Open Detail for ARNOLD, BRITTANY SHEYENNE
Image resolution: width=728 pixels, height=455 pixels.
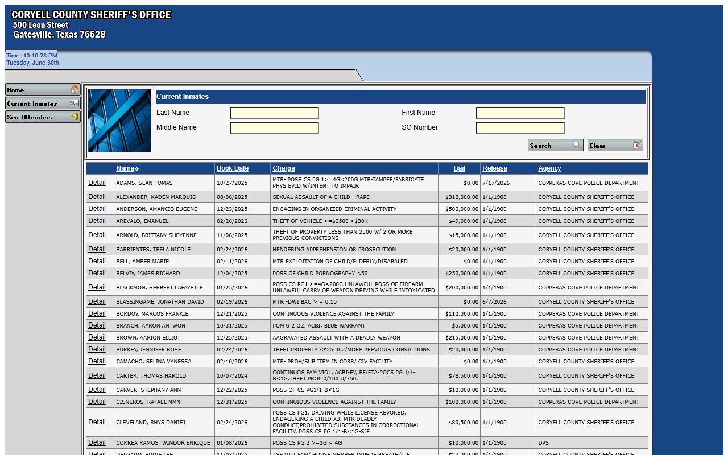point(97,235)
